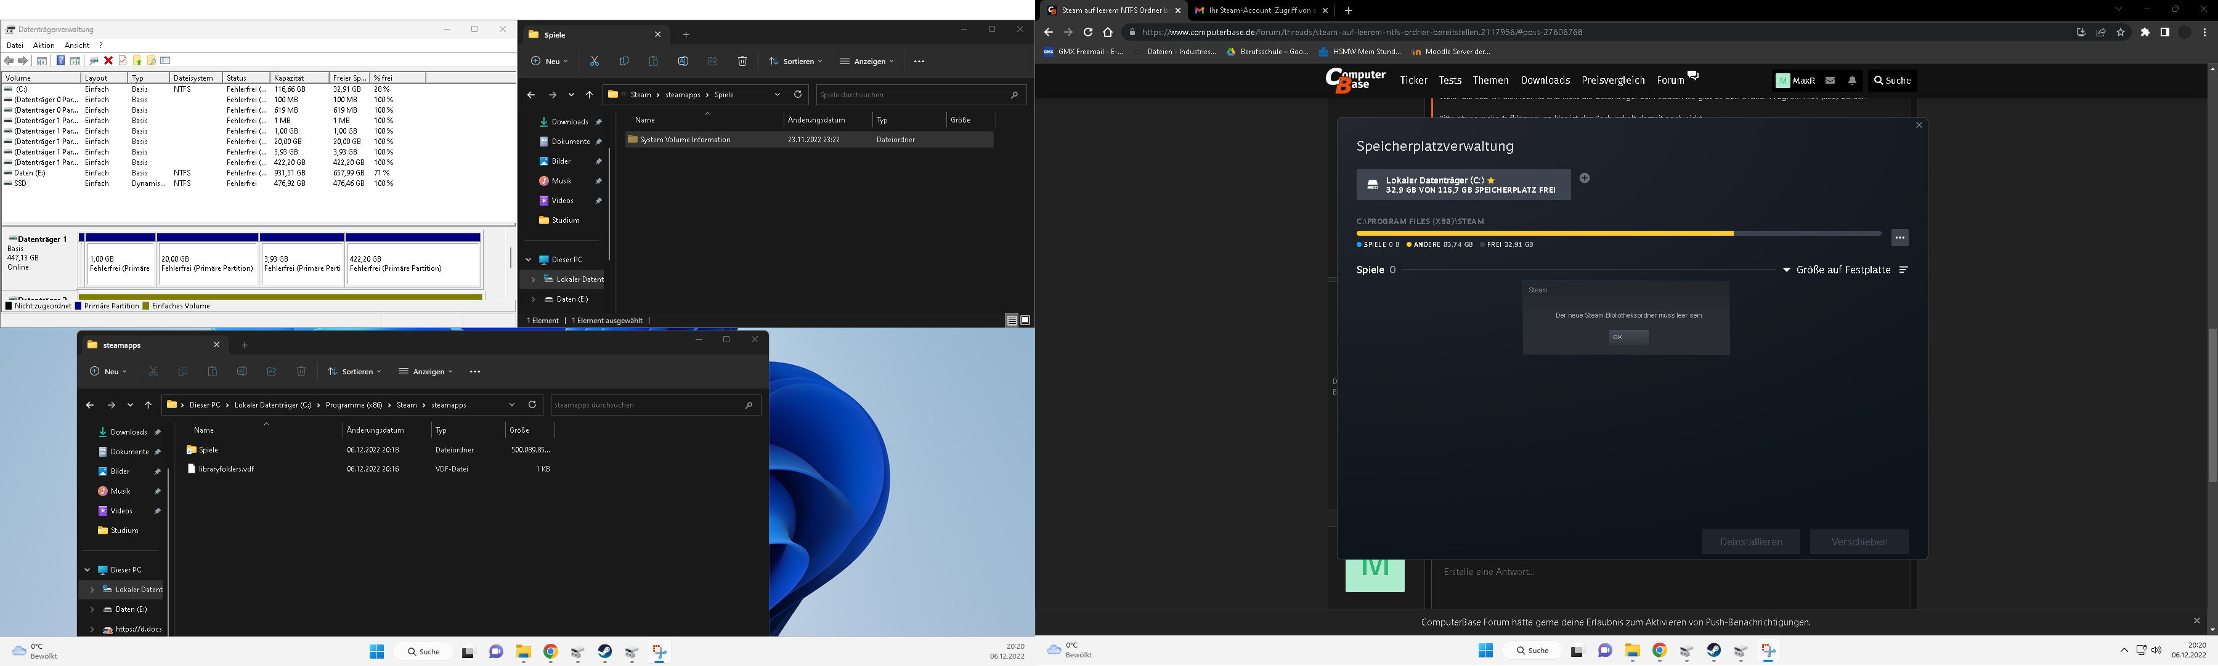Open the Preisvergleich link on ComputerBase
Image resolution: width=2218 pixels, height=666 pixels.
[1613, 81]
